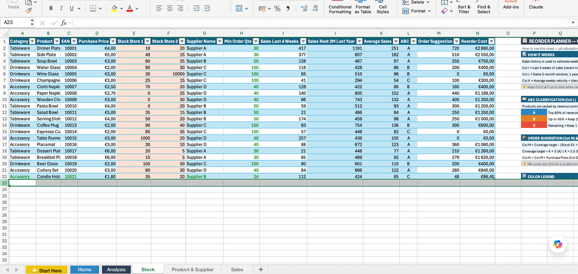The height and width of the screenshot is (274, 578).
Task: Open the underline style dropdown arrow
Action: coord(79,8)
